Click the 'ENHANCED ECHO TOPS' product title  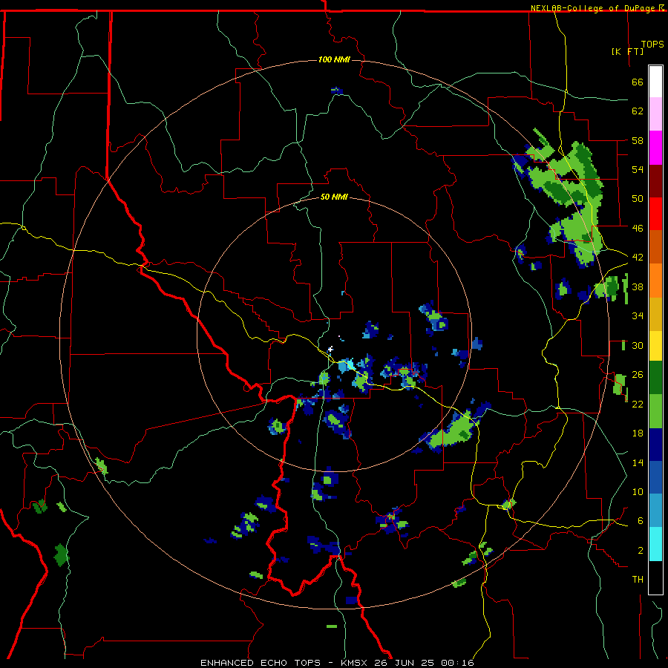pos(261,663)
